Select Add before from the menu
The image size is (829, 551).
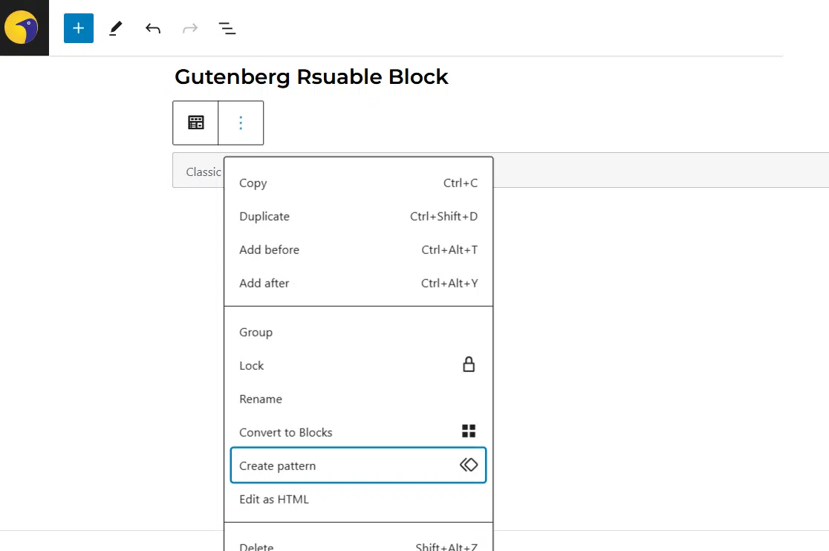click(269, 250)
